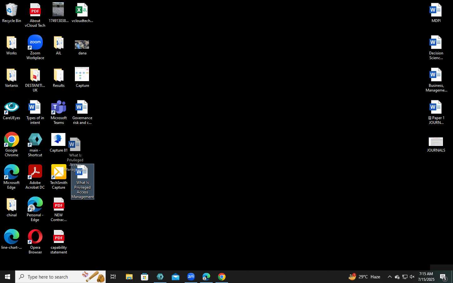This screenshot has height=283, width=453.
Task: Select the DESTANITI UK folder
Action: pos(35,80)
